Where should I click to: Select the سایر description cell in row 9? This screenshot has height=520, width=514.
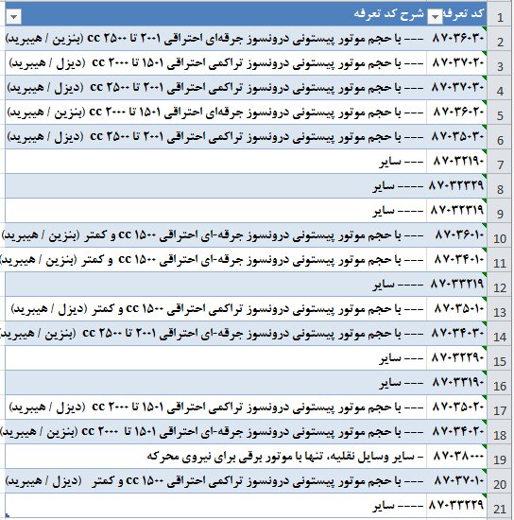(215, 210)
